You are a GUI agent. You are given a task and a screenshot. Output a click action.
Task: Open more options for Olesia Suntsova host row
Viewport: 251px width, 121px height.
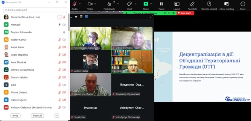(x=60, y=17)
